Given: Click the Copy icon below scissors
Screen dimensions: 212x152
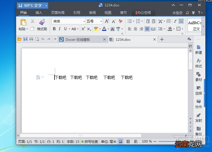Looking at the screenshot, I should (32, 29).
